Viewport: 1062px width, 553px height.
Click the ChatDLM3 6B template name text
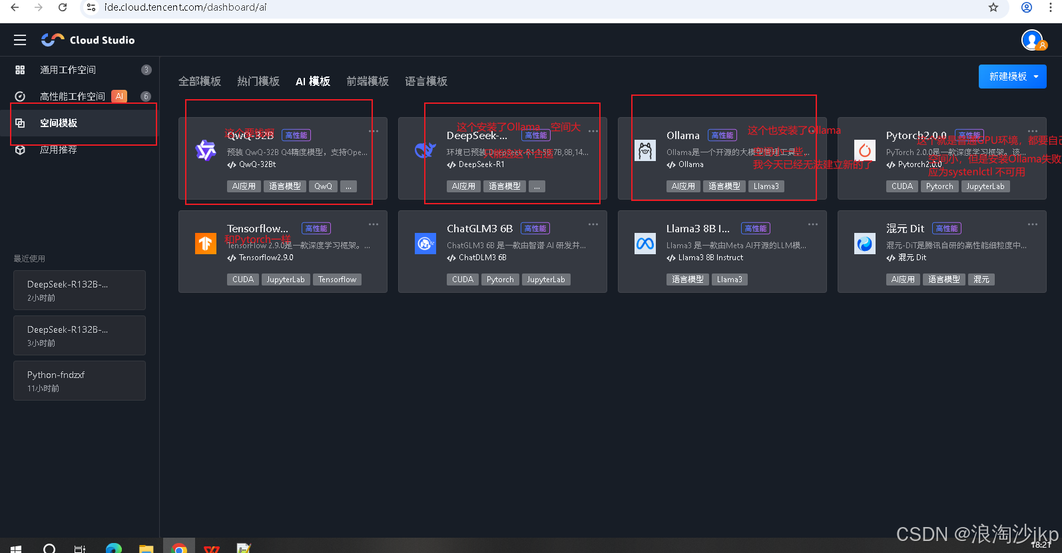coord(482,258)
